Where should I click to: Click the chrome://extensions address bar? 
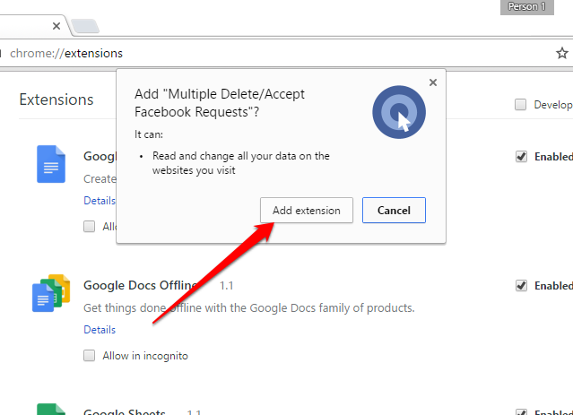point(278,54)
